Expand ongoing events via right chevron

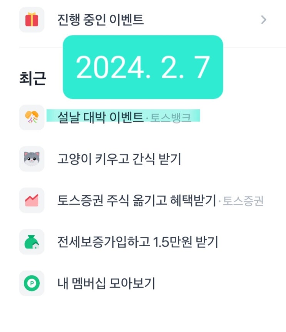[x=264, y=20]
